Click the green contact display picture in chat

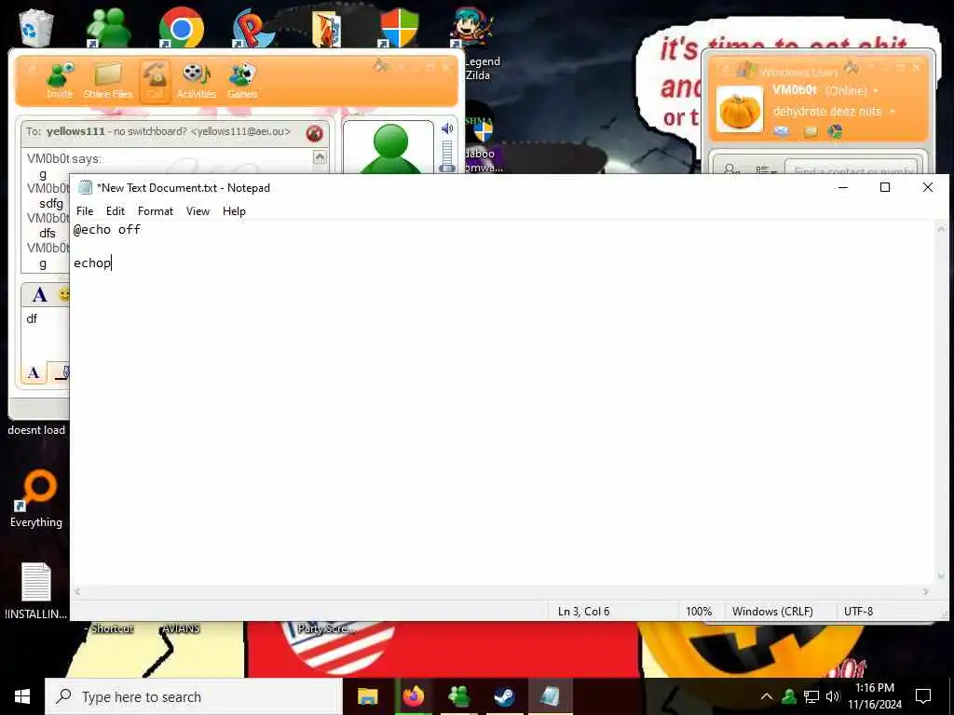coord(389,148)
